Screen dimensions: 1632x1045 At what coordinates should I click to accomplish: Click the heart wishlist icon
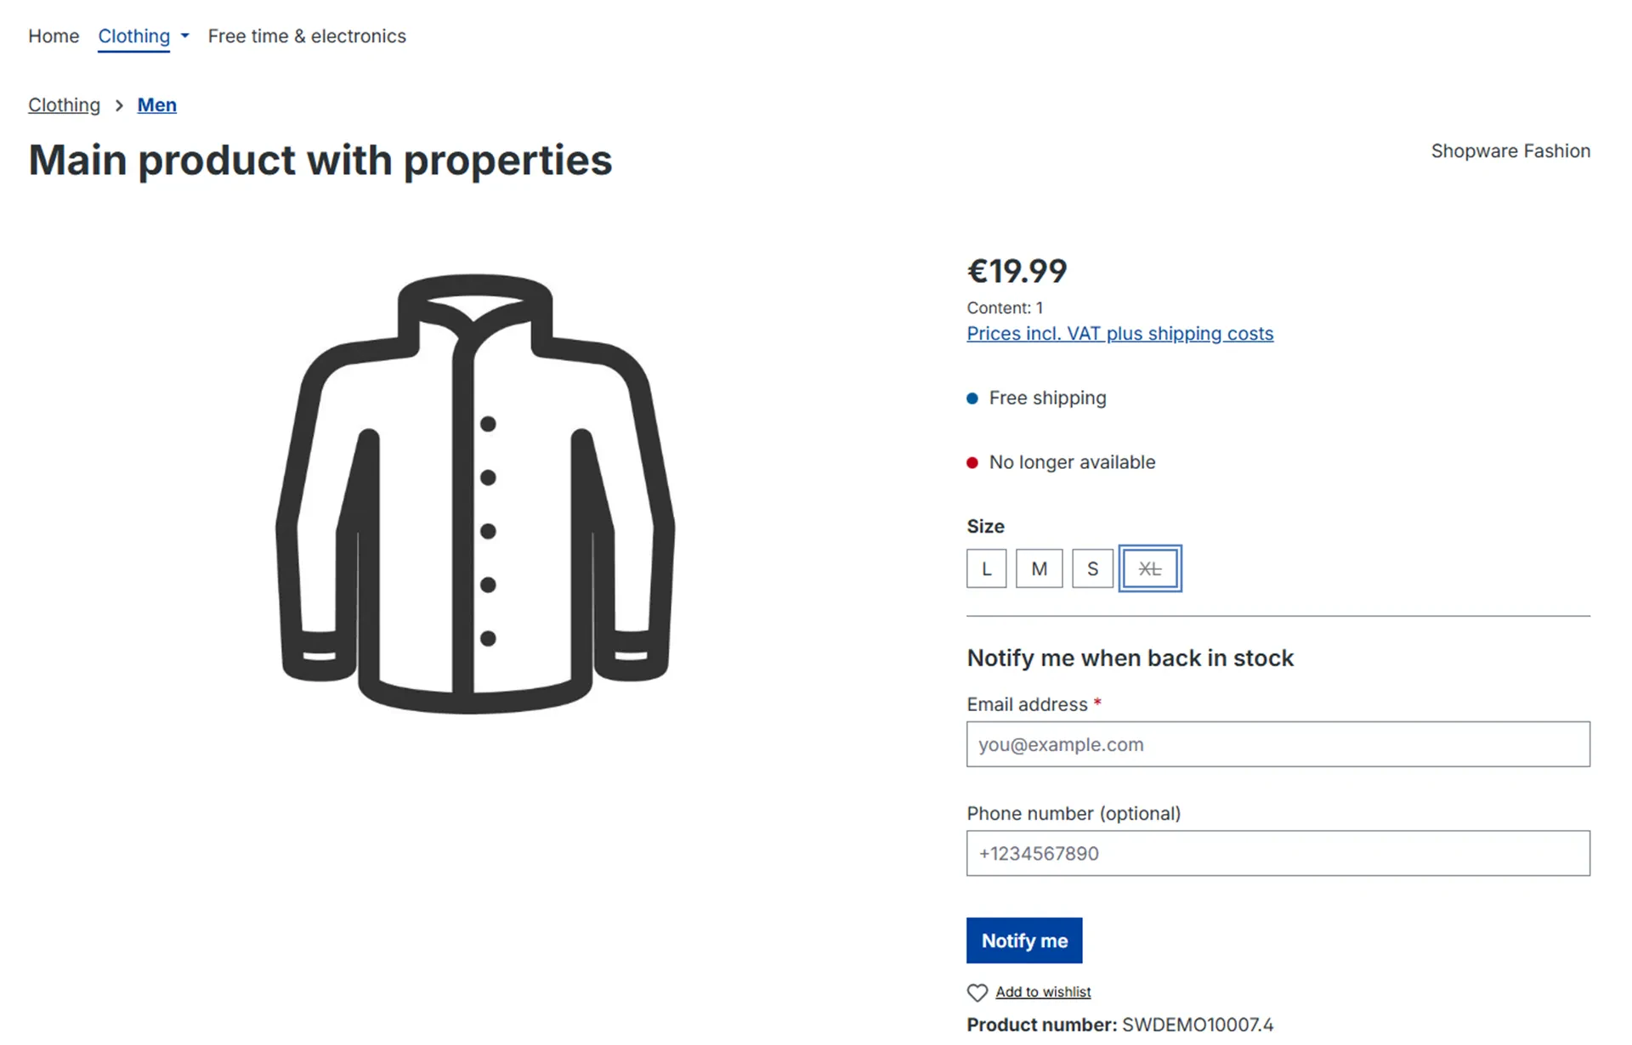pos(977,992)
